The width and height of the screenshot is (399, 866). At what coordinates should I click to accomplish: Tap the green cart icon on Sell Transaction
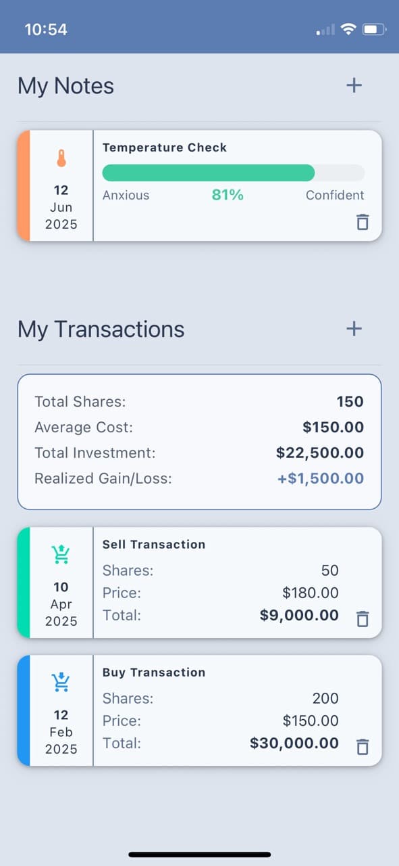[x=61, y=554]
